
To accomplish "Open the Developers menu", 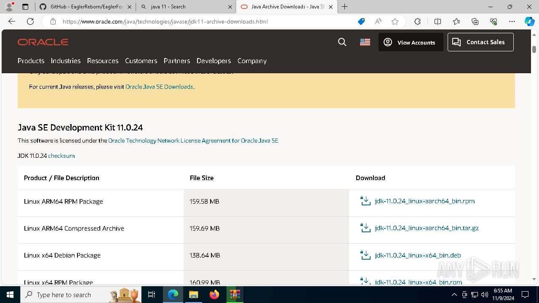I will coord(213,61).
